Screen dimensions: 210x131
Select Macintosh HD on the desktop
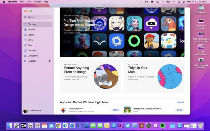pyautogui.click(x=201, y=9)
